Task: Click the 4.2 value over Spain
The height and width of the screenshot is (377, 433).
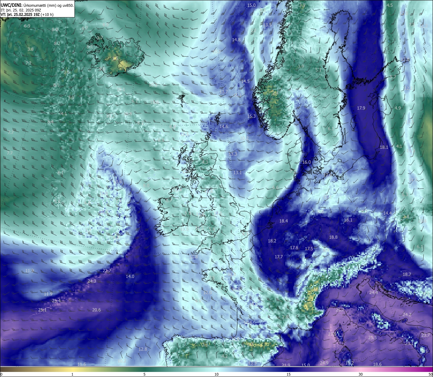Action: (224, 356)
